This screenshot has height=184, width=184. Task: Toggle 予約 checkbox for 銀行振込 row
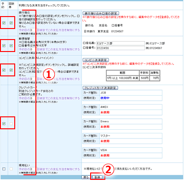point(4,23)
